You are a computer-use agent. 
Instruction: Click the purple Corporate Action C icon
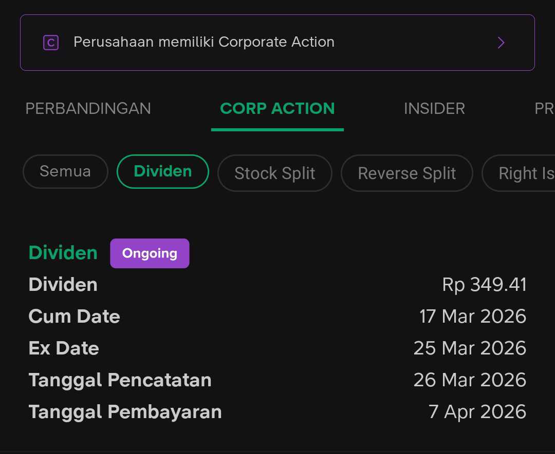click(51, 43)
